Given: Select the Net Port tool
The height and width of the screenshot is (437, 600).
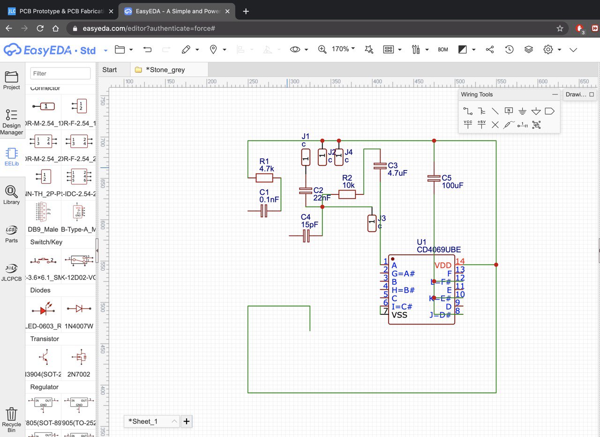Looking at the screenshot, I should point(549,111).
